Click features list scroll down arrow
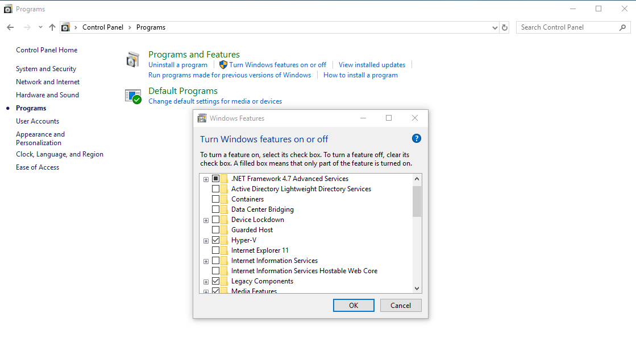The height and width of the screenshot is (358, 636). coord(417,288)
